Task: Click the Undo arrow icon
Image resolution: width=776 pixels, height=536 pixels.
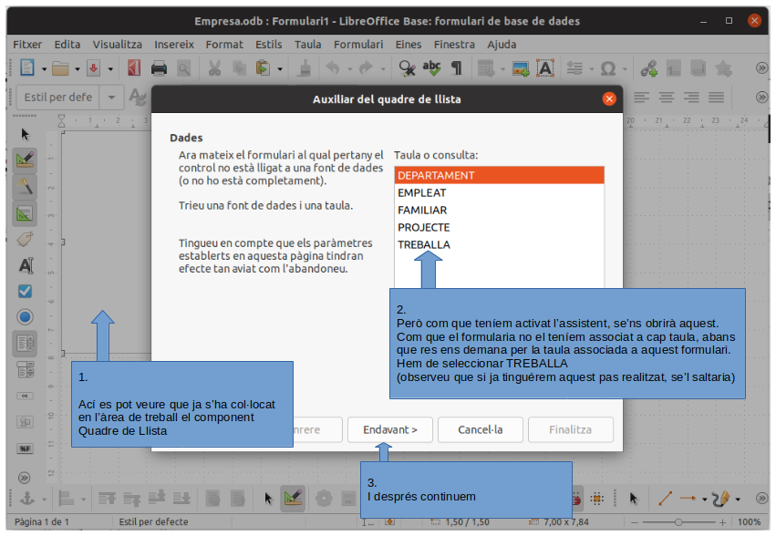Action: (333, 68)
